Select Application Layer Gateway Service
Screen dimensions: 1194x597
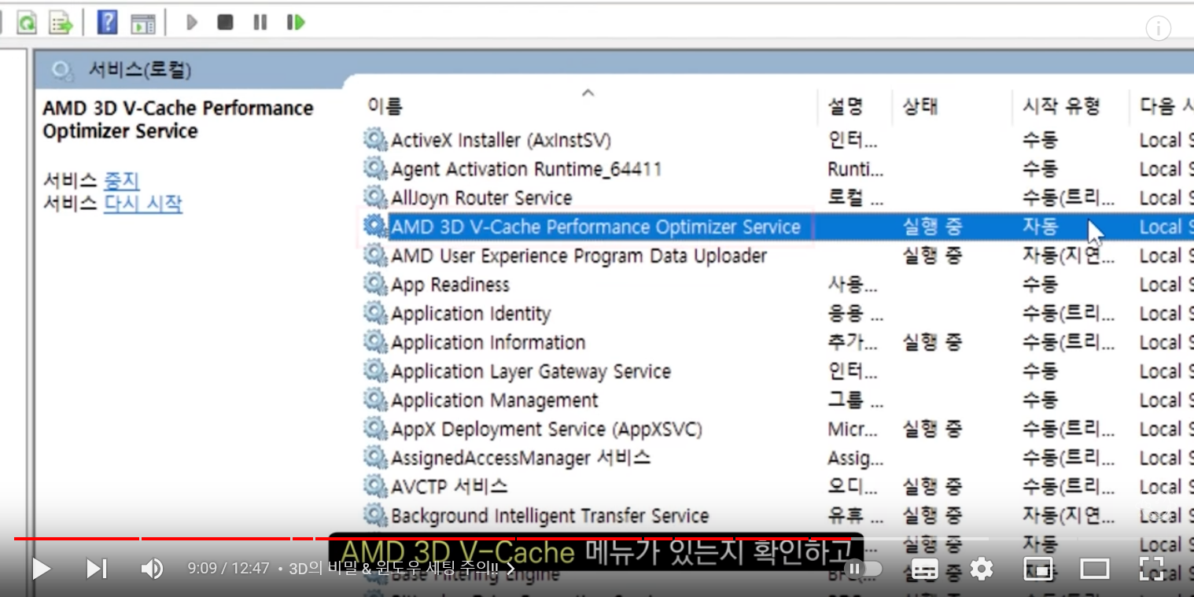coord(531,371)
